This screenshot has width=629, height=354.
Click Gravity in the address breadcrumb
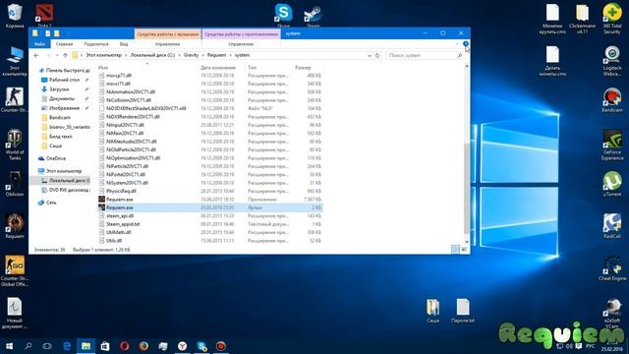[x=191, y=55]
